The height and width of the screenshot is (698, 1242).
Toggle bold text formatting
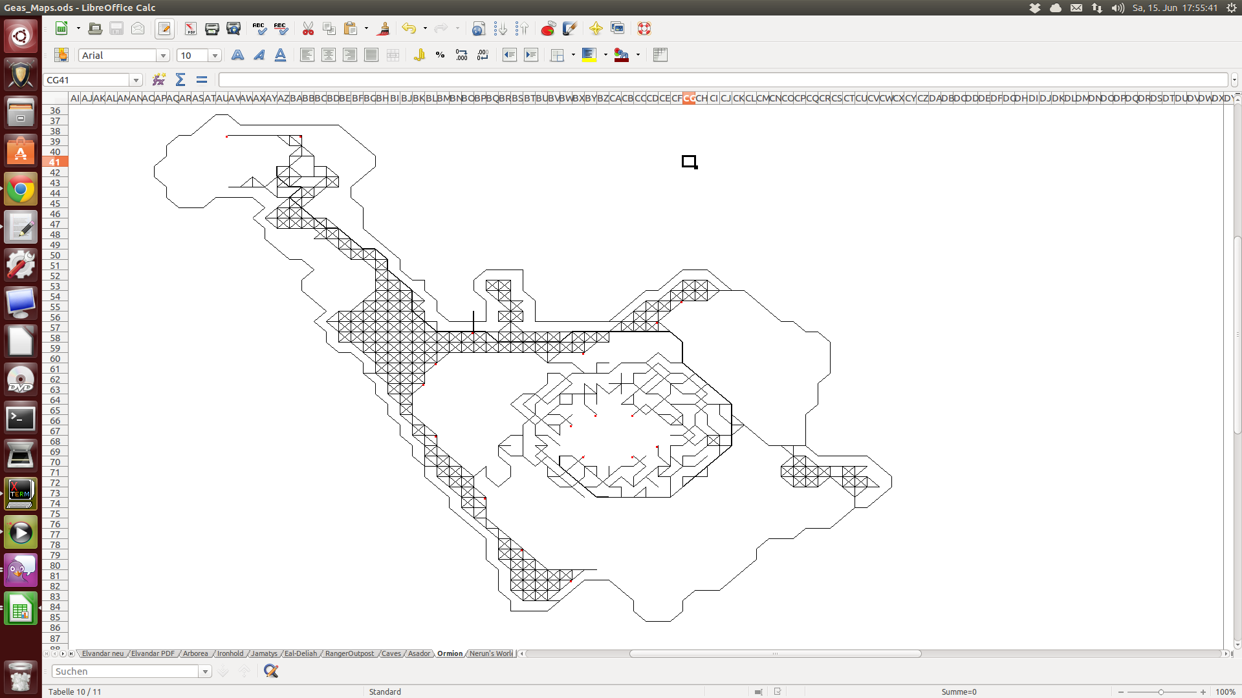[237, 56]
